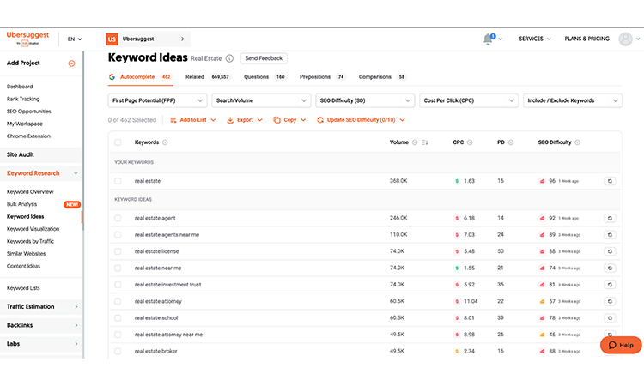
Task: Check the real estate investment trust checkbox
Action: click(118, 285)
